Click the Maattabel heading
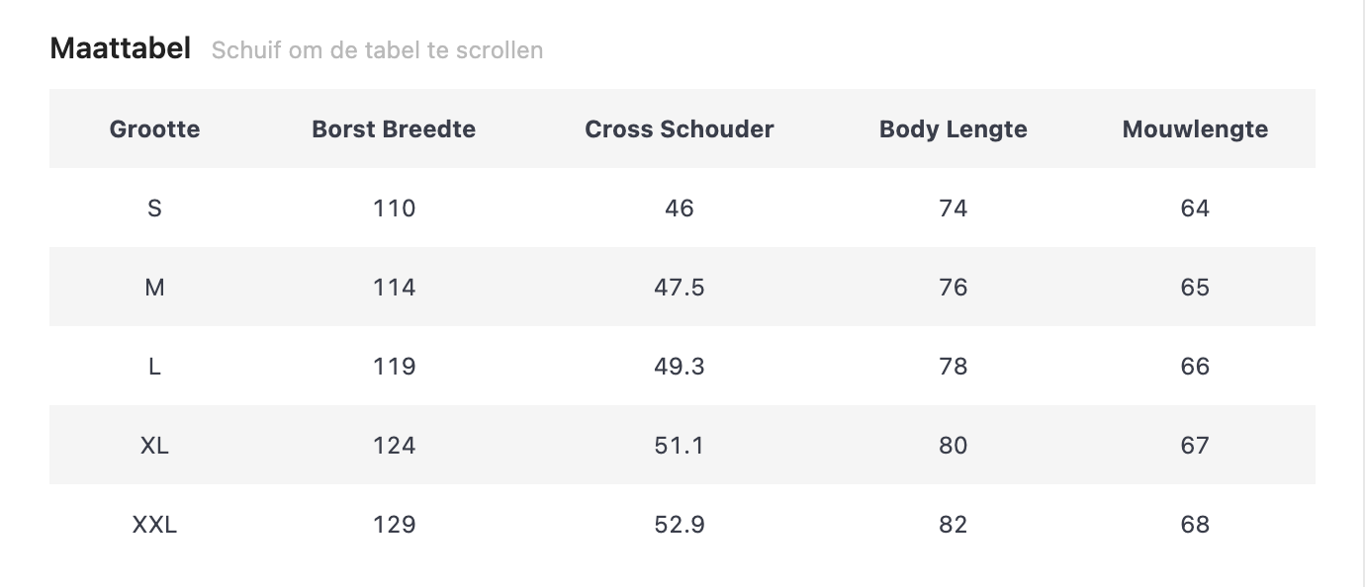Viewport: 1365px width, 587px height. click(120, 48)
